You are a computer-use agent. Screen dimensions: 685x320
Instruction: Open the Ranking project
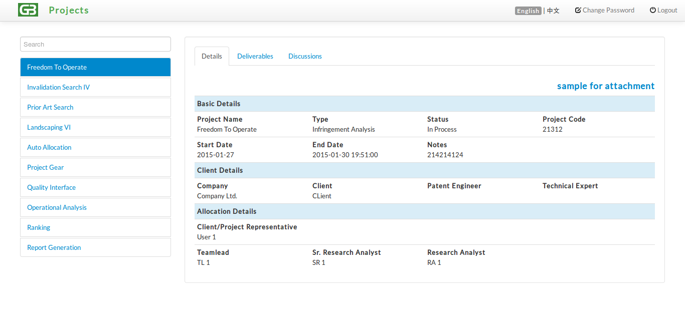click(95, 227)
